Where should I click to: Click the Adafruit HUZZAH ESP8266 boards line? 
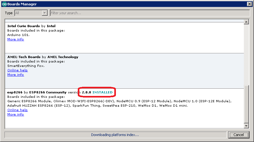click(97, 106)
